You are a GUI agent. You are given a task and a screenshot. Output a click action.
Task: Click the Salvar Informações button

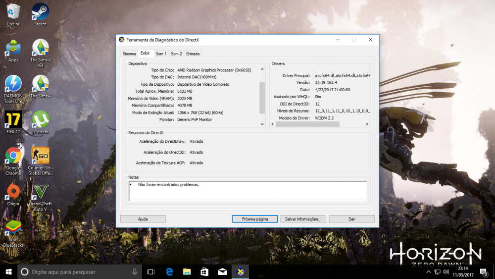click(303, 219)
